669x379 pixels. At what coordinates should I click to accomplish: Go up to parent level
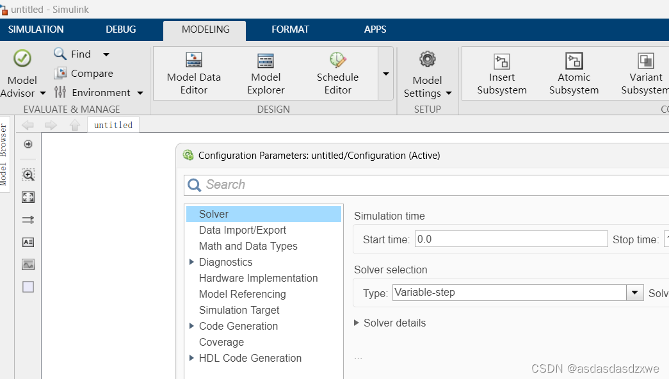click(x=75, y=125)
